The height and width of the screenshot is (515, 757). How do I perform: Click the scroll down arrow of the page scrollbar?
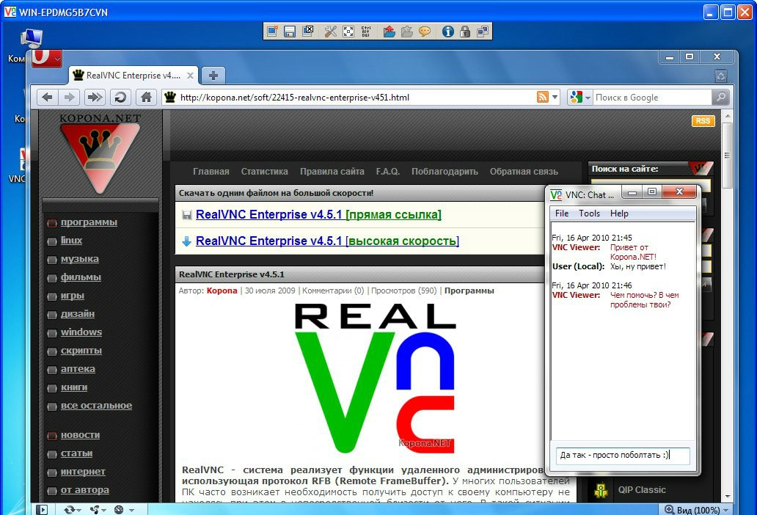pos(727,496)
